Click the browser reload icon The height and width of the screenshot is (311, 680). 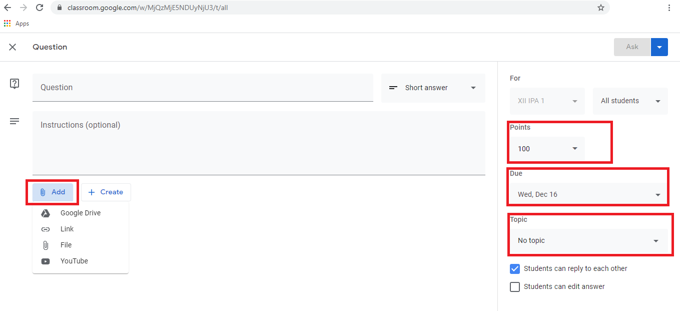[40, 8]
